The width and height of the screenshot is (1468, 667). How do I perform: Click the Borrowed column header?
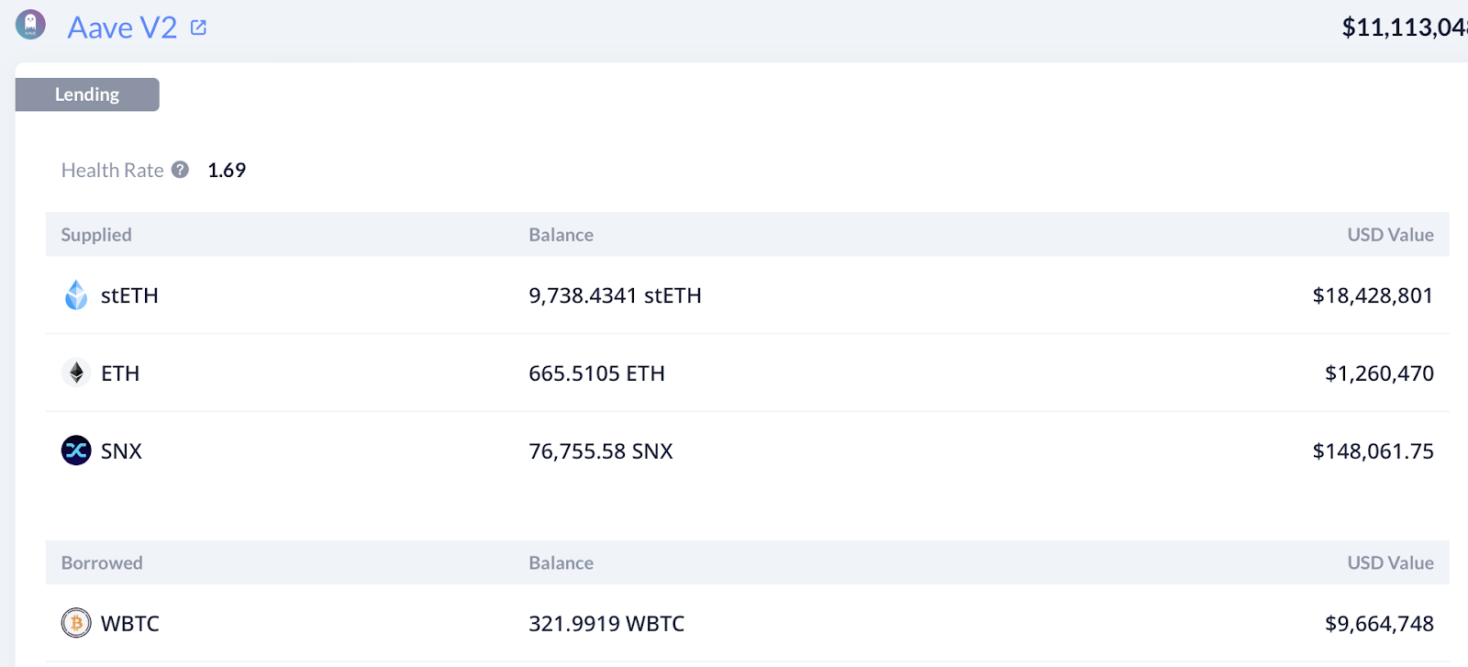click(102, 563)
